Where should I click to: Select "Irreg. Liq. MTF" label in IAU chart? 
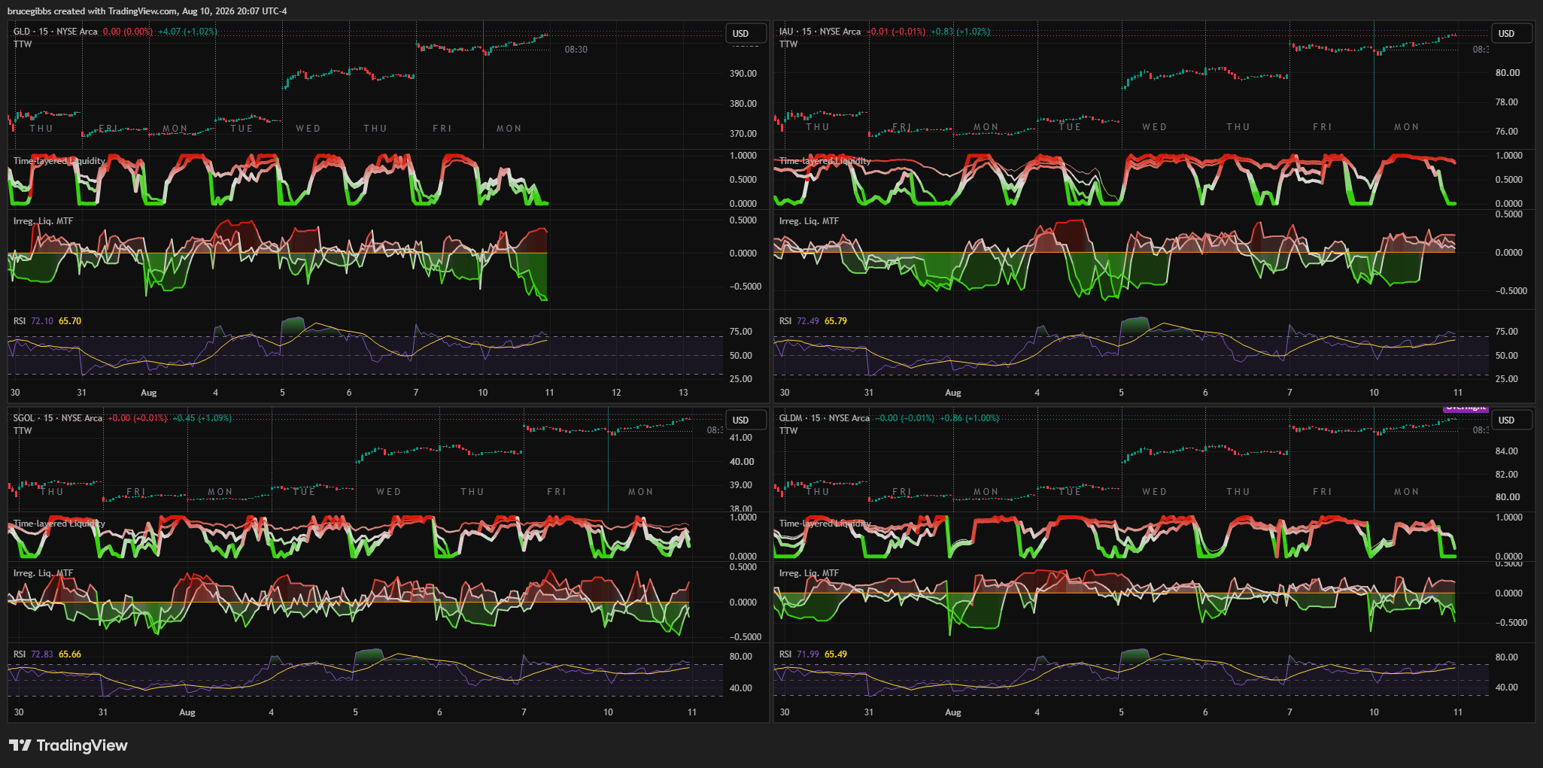[x=809, y=221]
